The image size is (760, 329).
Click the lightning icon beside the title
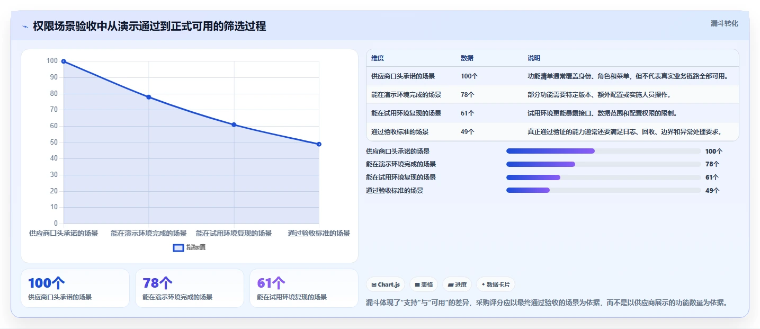point(25,26)
